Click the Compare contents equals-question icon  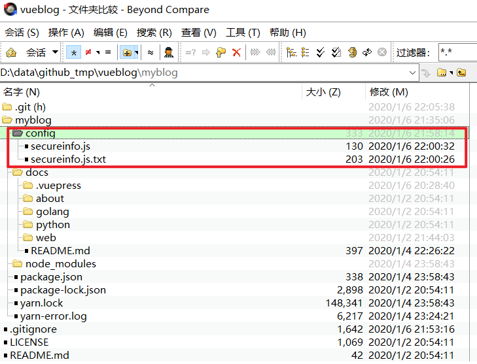[190, 52]
